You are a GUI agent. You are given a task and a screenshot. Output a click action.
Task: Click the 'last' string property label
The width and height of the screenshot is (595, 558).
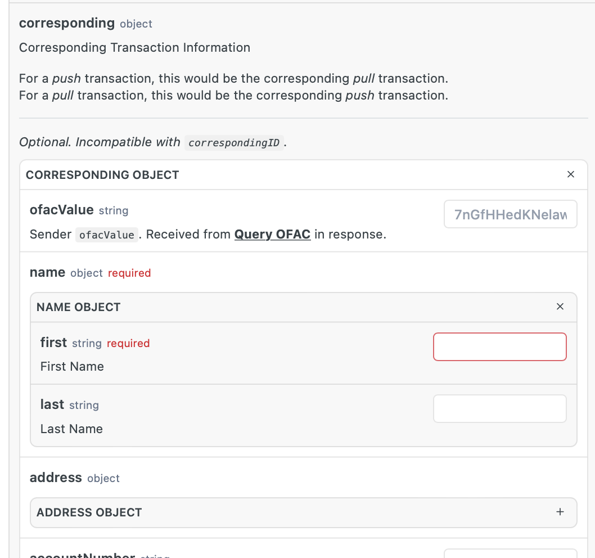pyautogui.click(x=52, y=404)
